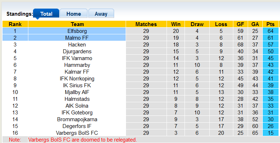The image size is (280, 143).
Task: Open IFK Norrkoping team entry
Action: pyautogui.click(x=77, y=79)
